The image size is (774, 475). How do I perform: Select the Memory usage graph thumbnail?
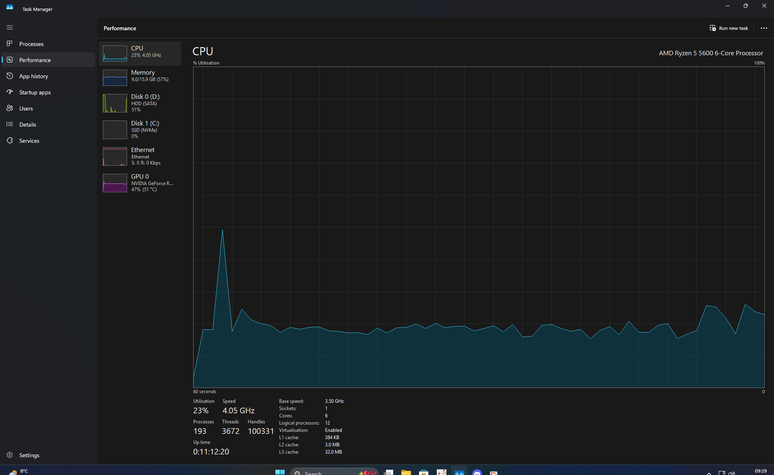point(115,78)
